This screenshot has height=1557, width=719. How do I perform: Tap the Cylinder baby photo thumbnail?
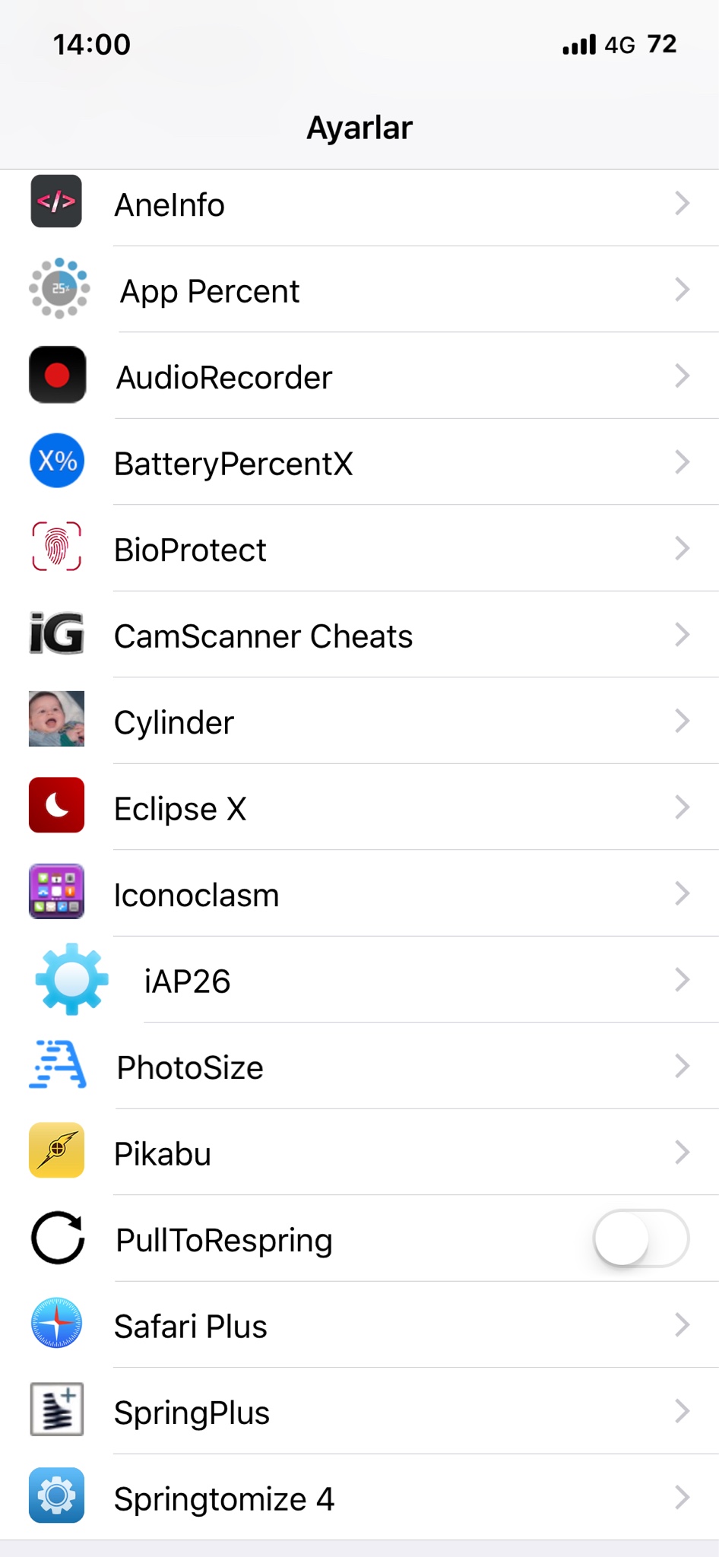[57, 719]
